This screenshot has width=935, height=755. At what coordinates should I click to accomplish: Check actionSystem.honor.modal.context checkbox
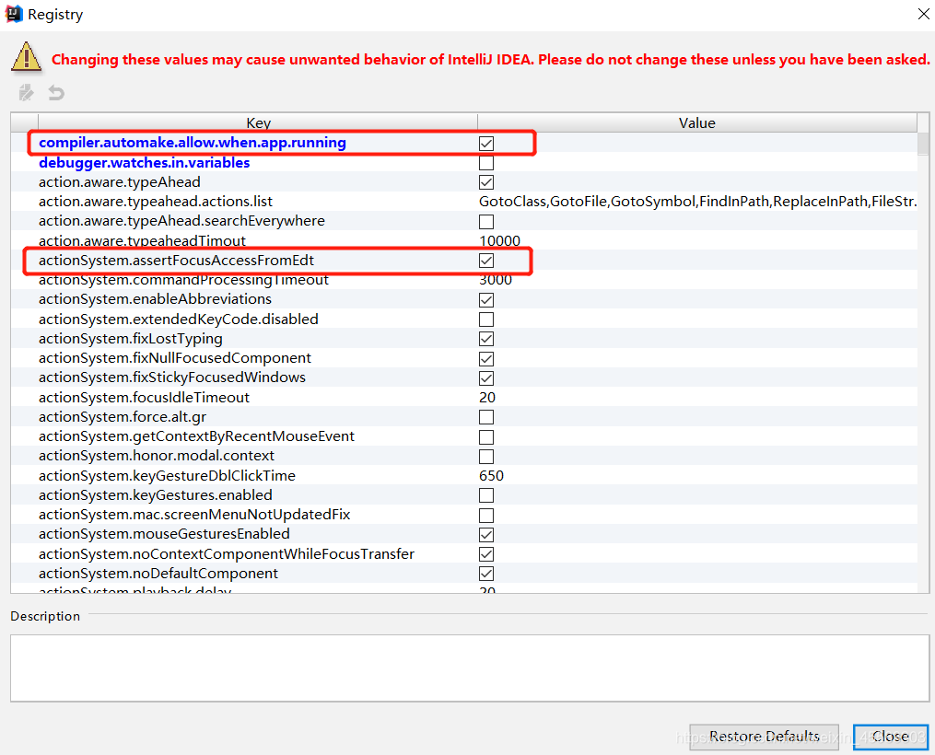[x=486, y=457]
